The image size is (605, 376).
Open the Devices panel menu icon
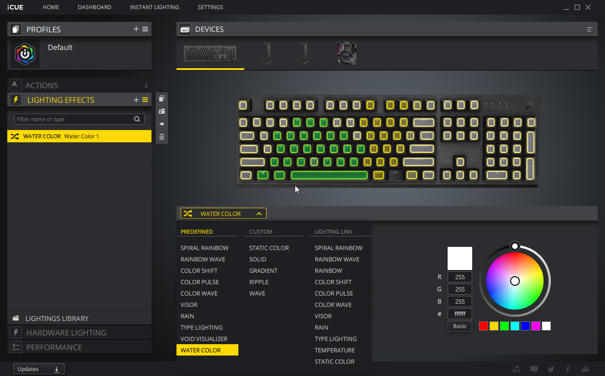coord(590,29)
